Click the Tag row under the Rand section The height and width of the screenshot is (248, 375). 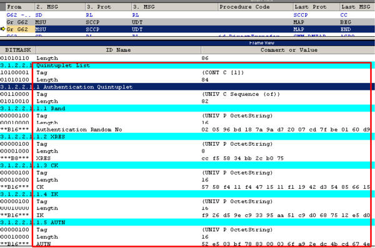tap(187, 116)
